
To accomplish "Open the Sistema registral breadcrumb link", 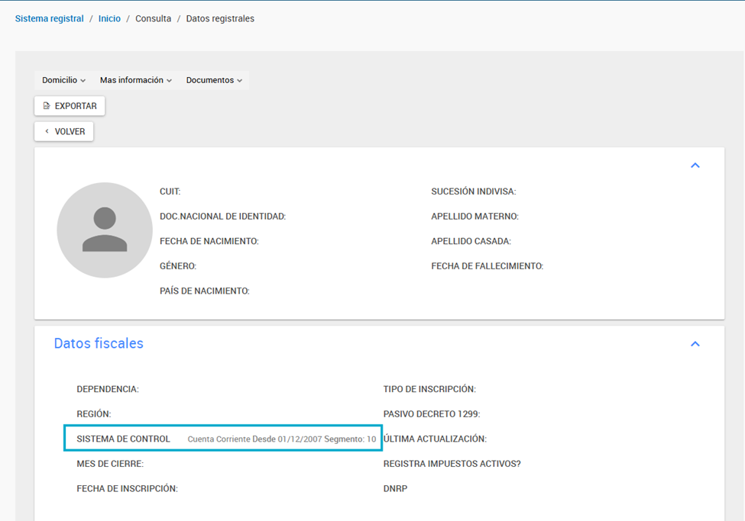I will point(50,18).
